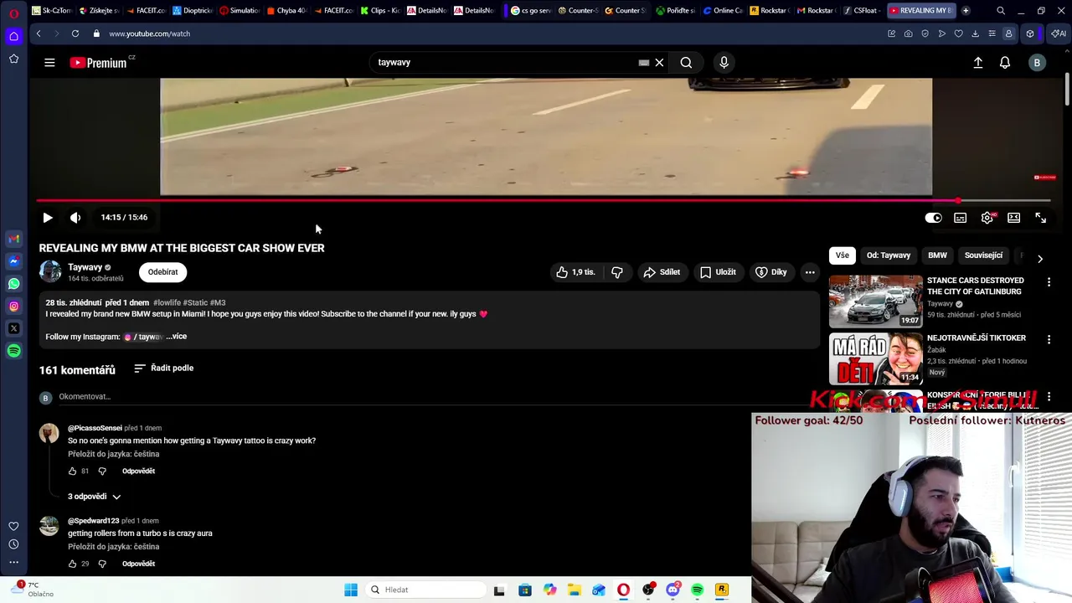1072x603 pixels.
Task: Select the 'Vše' filter chip
Action: 842,255
